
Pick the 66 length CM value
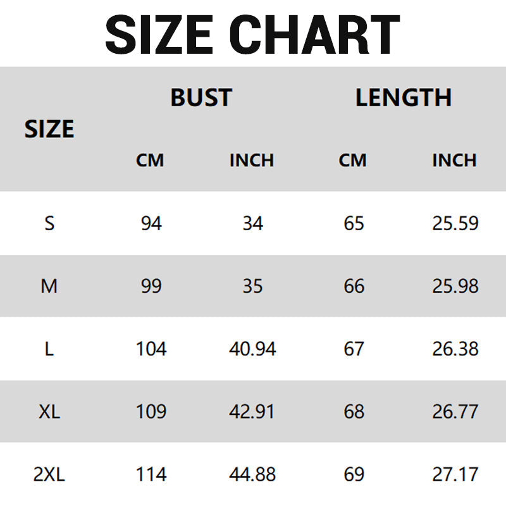tap(354, 286)
